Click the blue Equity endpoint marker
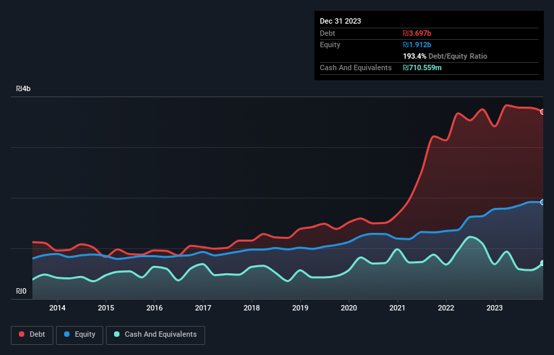 543,202
